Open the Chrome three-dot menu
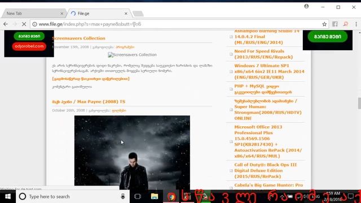Screen dimensions: 361x203 click(x=356, y=24)
